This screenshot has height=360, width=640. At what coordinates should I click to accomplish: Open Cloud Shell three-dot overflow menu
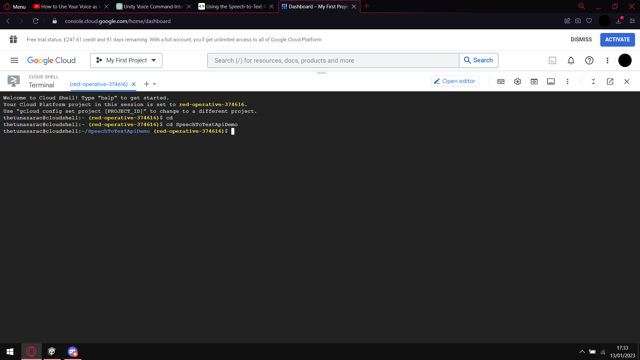(568, 81)
